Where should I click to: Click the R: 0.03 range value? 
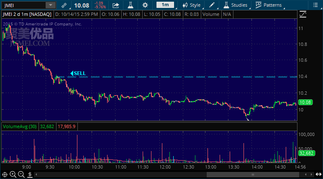[x=192, y=14]
